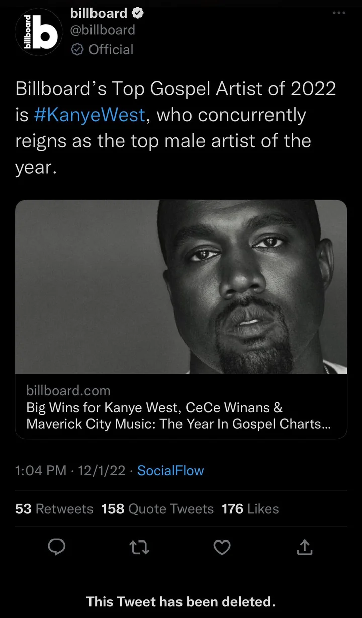Click the Official badge icon

coord(77,49)
